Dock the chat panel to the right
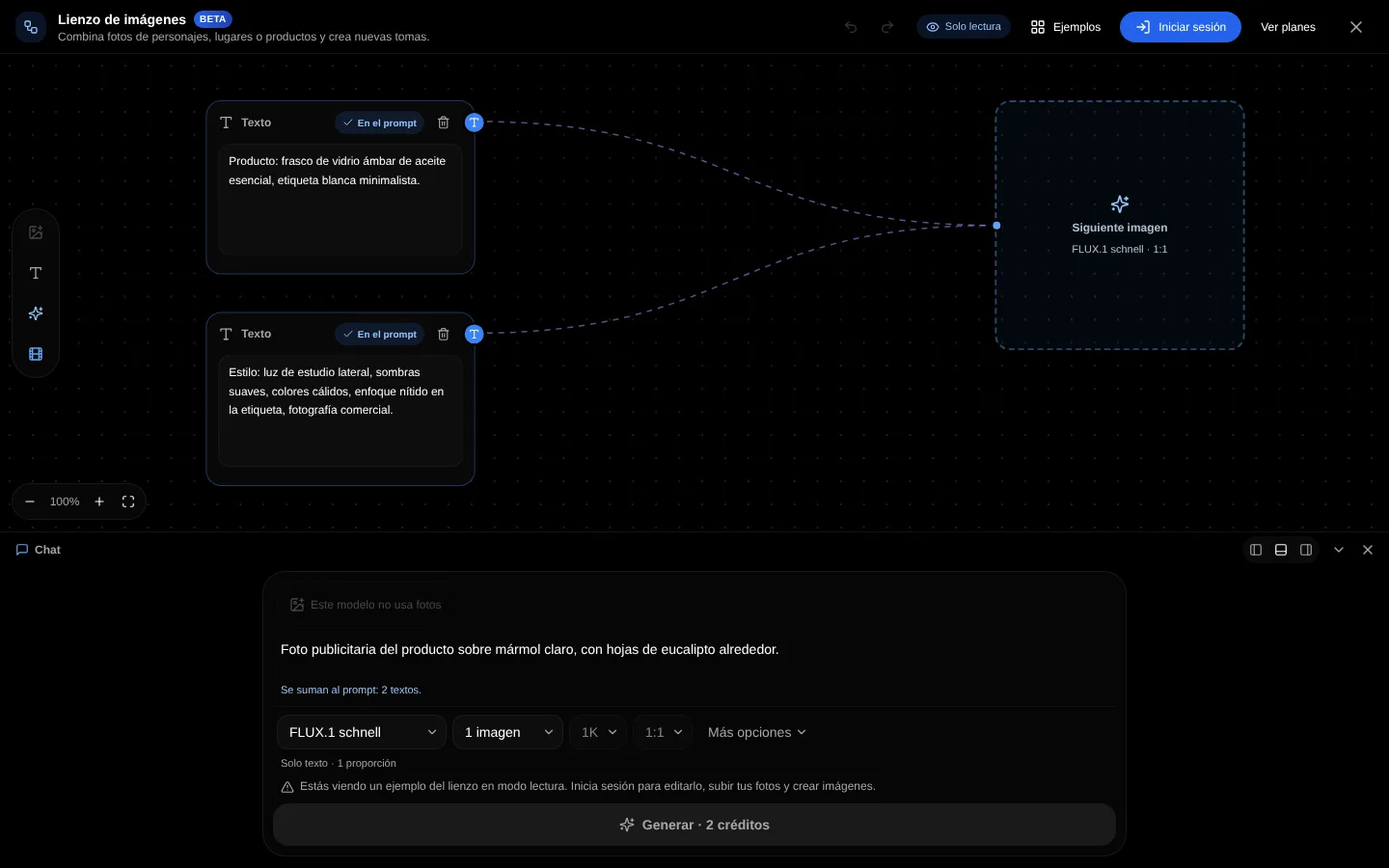This screenshot has height=868, width=1389. [x=1306, y=550]
